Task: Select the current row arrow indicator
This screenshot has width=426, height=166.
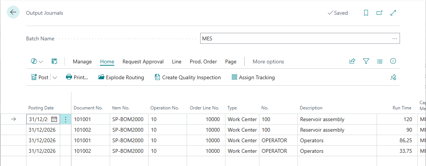Action: tap(13, 119)
